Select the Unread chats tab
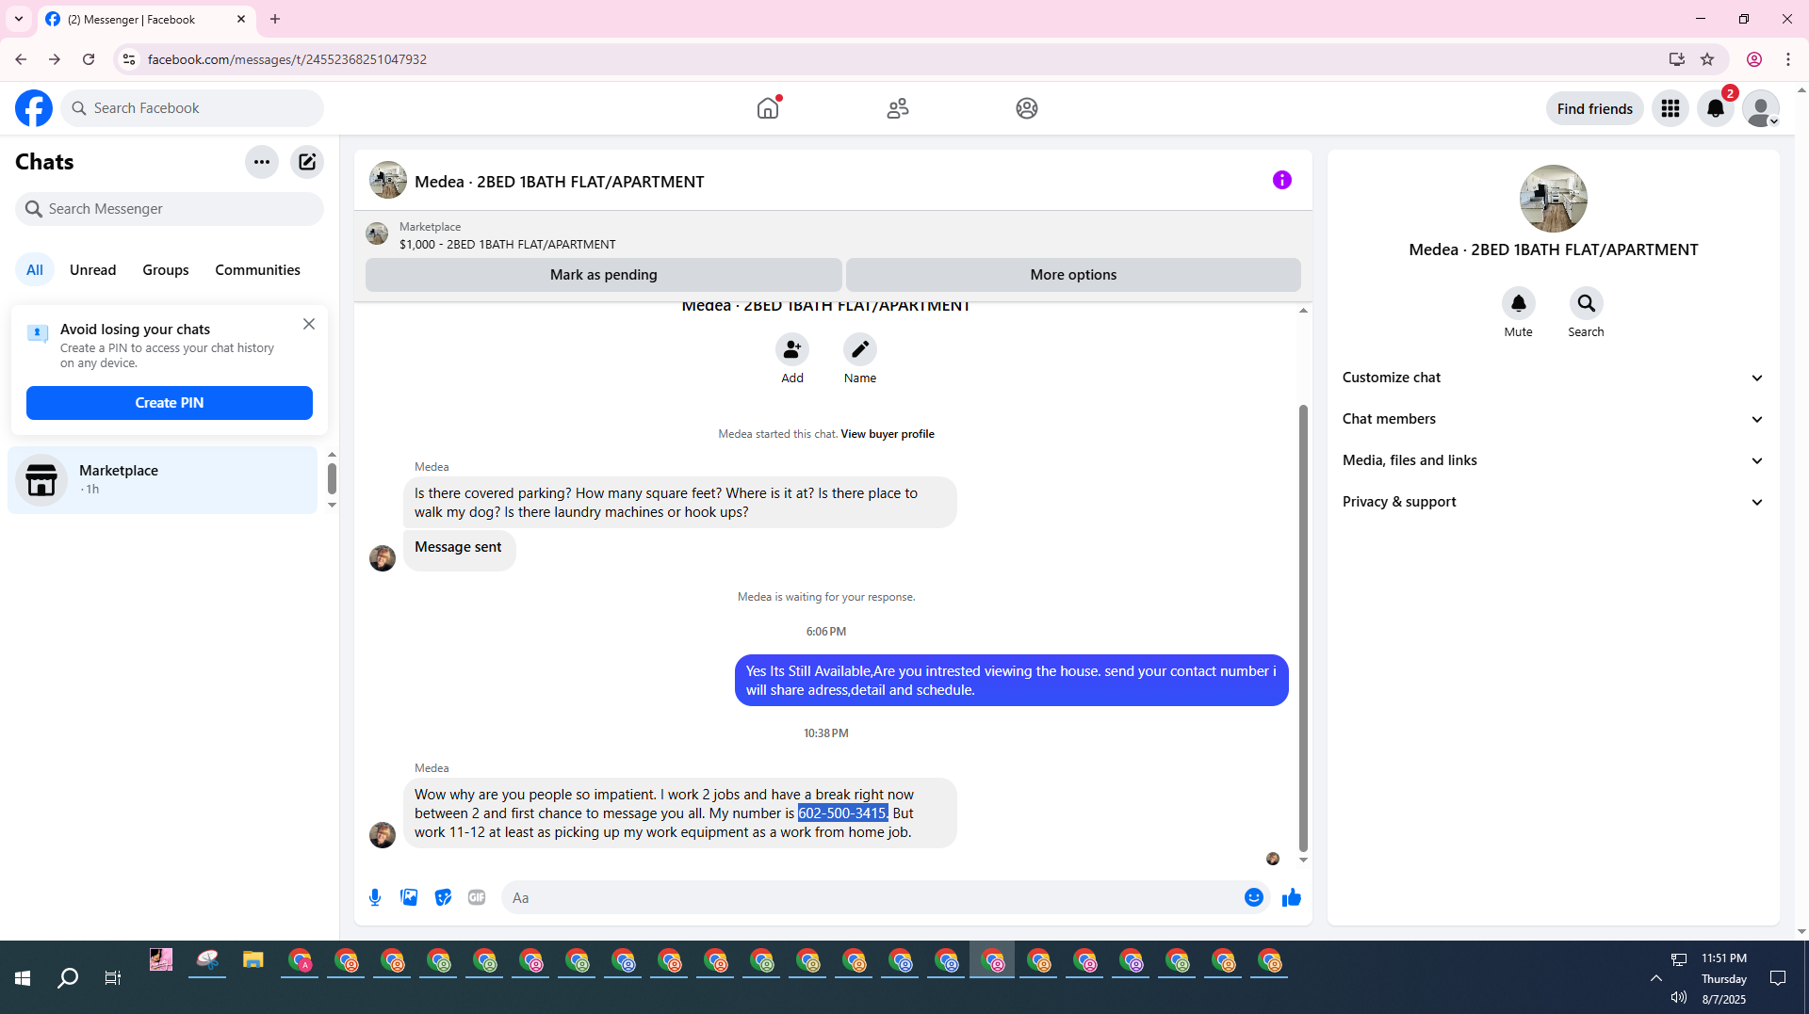Screen dimensions: 1809x1014 click(x=92, y=270)
